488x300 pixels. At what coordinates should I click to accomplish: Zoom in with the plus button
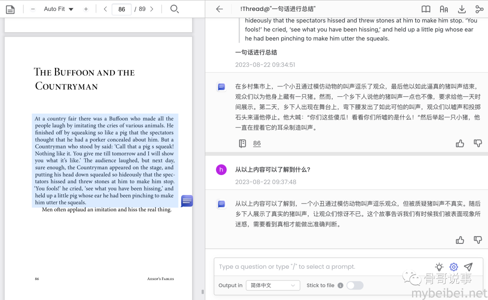86,9
